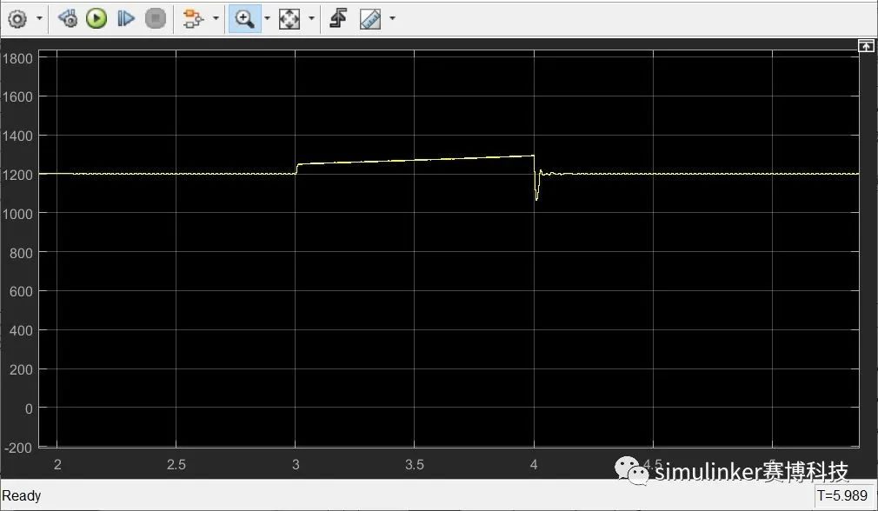Open the scope Configuration Properties gear
This screenshot has width=878, height=511.
coord(17,18)
